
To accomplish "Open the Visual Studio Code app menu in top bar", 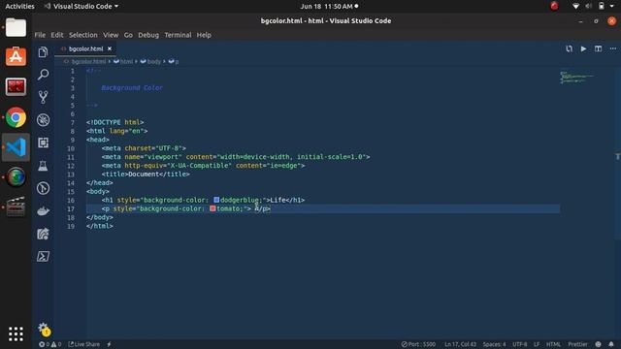I will coord(82,7).
